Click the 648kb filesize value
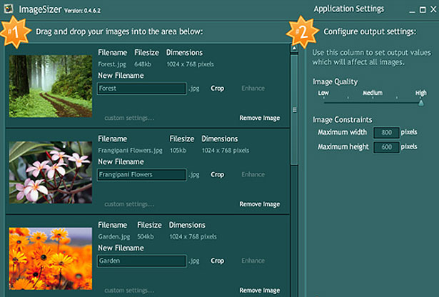 143,64
